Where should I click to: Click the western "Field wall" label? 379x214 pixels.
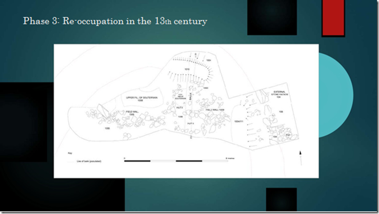pos(132,113)
